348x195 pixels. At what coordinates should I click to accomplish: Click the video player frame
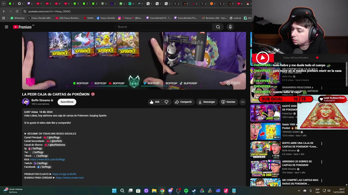134,61
